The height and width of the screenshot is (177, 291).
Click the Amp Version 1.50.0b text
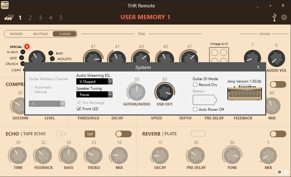click(244, 81)
